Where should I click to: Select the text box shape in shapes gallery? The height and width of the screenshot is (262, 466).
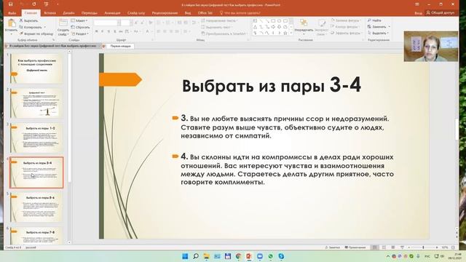click(255, 21)
